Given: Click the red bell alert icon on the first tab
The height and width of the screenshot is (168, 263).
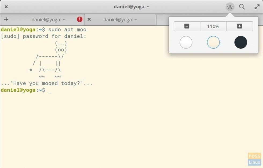Looking at the screenshot, I should tap(79, 19).
